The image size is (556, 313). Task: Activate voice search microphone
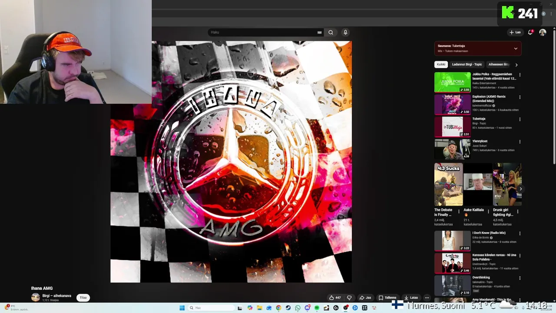[345, 32]
